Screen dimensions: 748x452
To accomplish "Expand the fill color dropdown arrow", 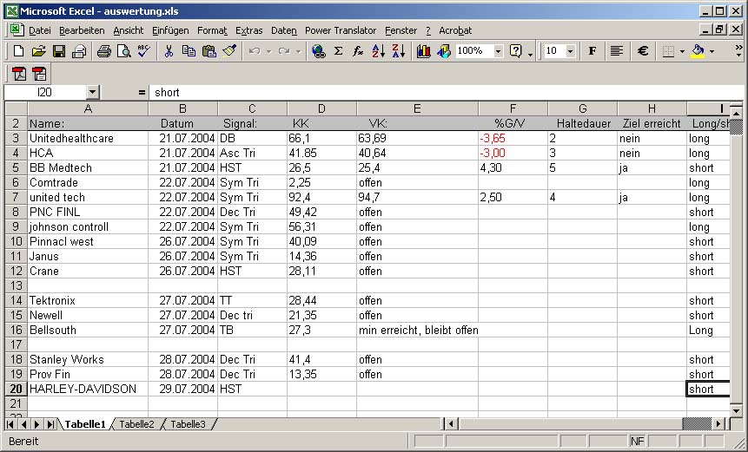I will click(712, 51).
